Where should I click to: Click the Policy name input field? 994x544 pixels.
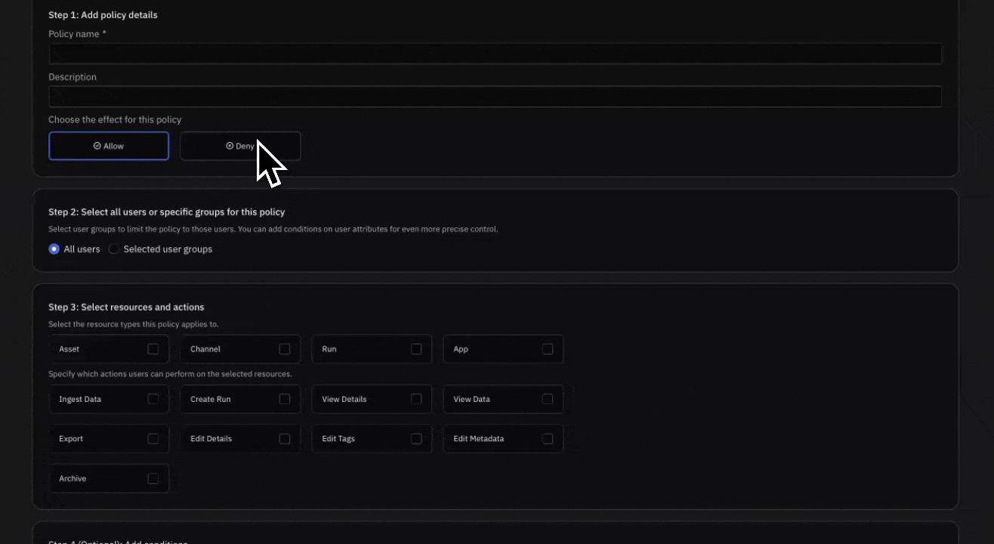click(x=495, y=54)
